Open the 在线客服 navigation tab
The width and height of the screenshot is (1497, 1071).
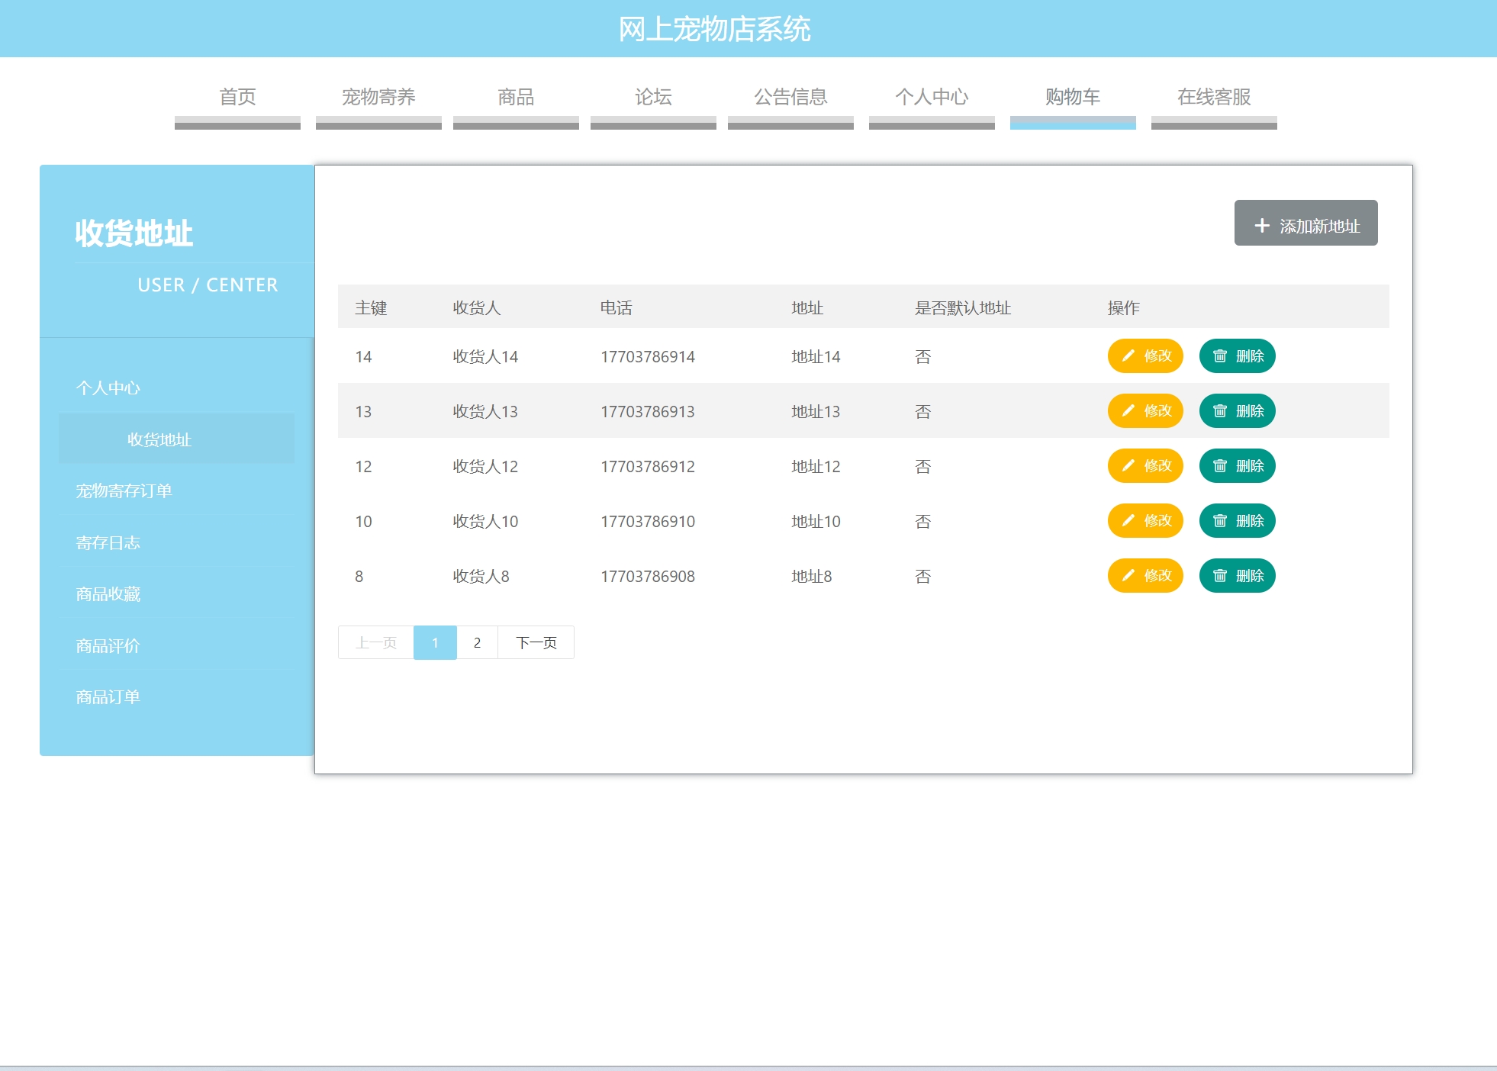(1213, 98)
